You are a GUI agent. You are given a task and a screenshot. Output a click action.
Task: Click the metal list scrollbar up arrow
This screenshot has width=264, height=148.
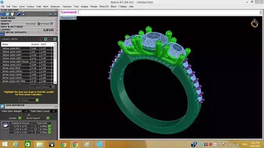click(55, 44)
